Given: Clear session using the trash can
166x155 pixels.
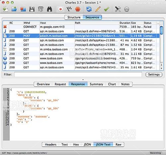Looking at the screenshot, I should click(x=41, y=9).
